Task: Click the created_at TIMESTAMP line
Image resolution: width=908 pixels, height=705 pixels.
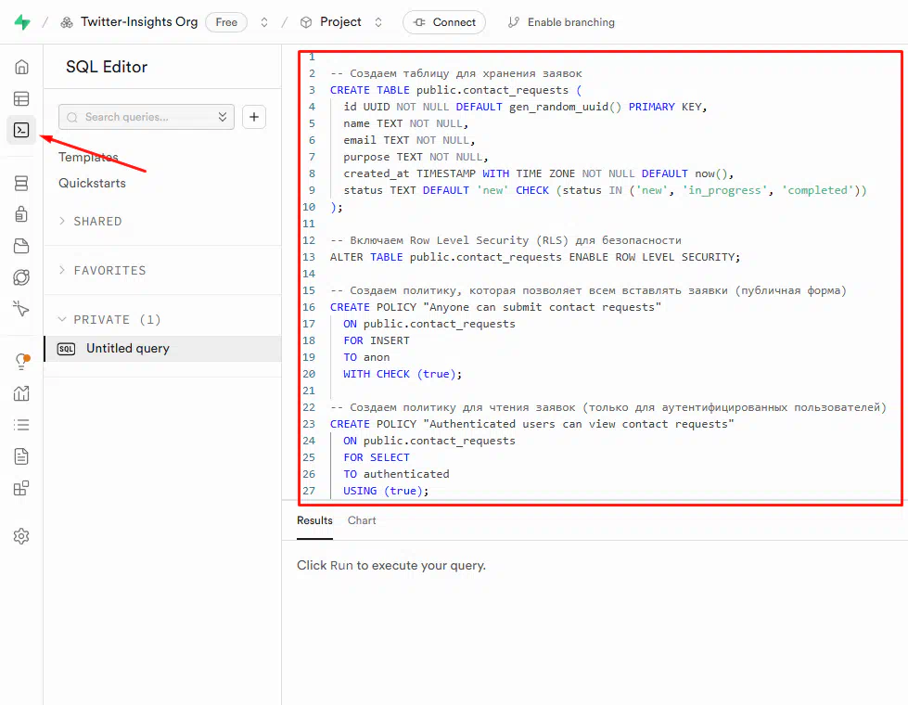Action: point(539,173)
